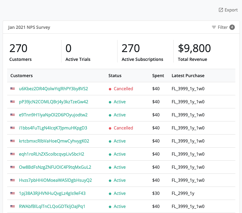Screen dimensions: 242x213
Task: Click the Latest Purchase column header
Action: (188, 76)
